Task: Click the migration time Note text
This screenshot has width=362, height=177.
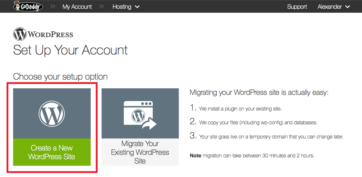Action: click(252, 156)
